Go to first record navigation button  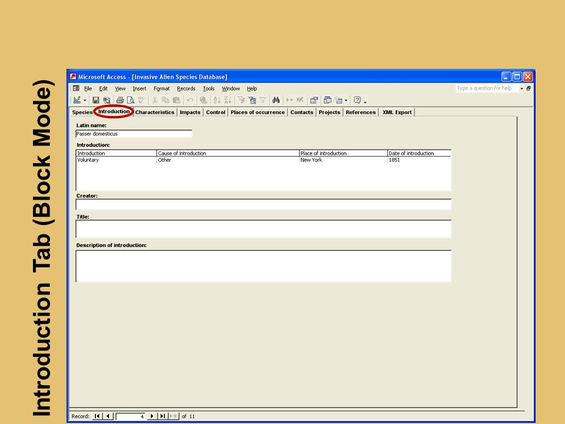(x=97, y=416)
